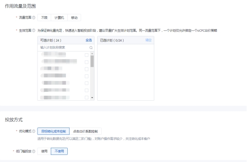Image resolution: width=247 pixels, height=162 pixels.
Task: Click help icon next to 流量范围
Action: (x=34, y=17)
